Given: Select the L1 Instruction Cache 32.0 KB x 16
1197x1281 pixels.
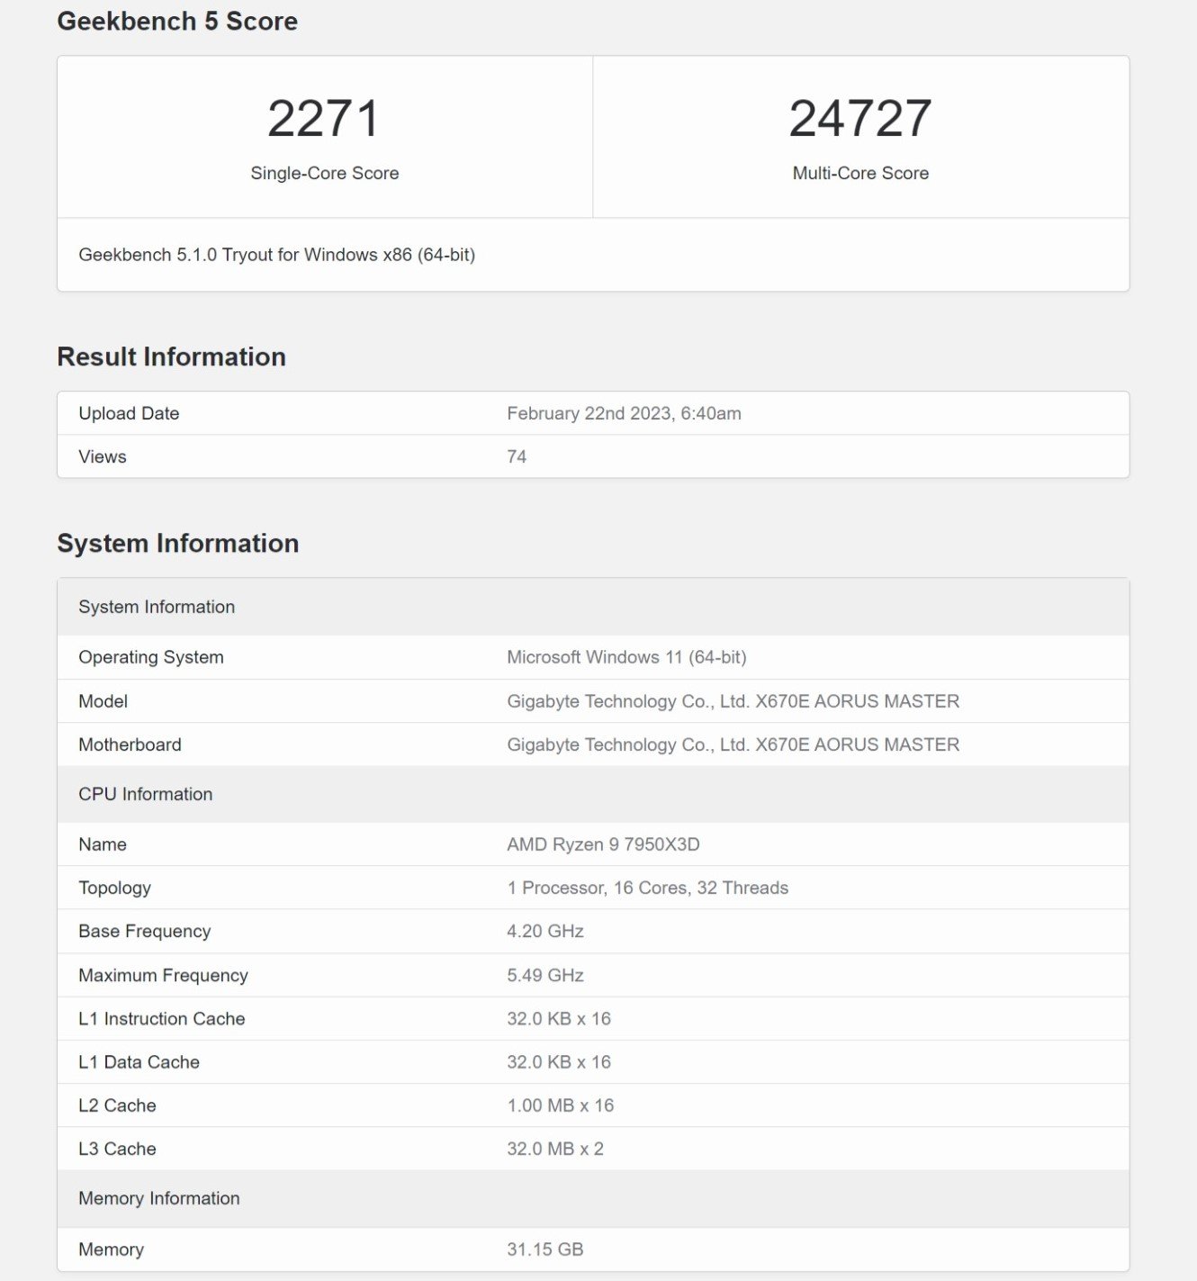Looking at the screenshot, I should [559, 1018].
